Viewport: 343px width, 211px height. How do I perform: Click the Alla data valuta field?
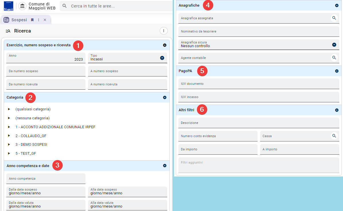click(x=128, y=205)
